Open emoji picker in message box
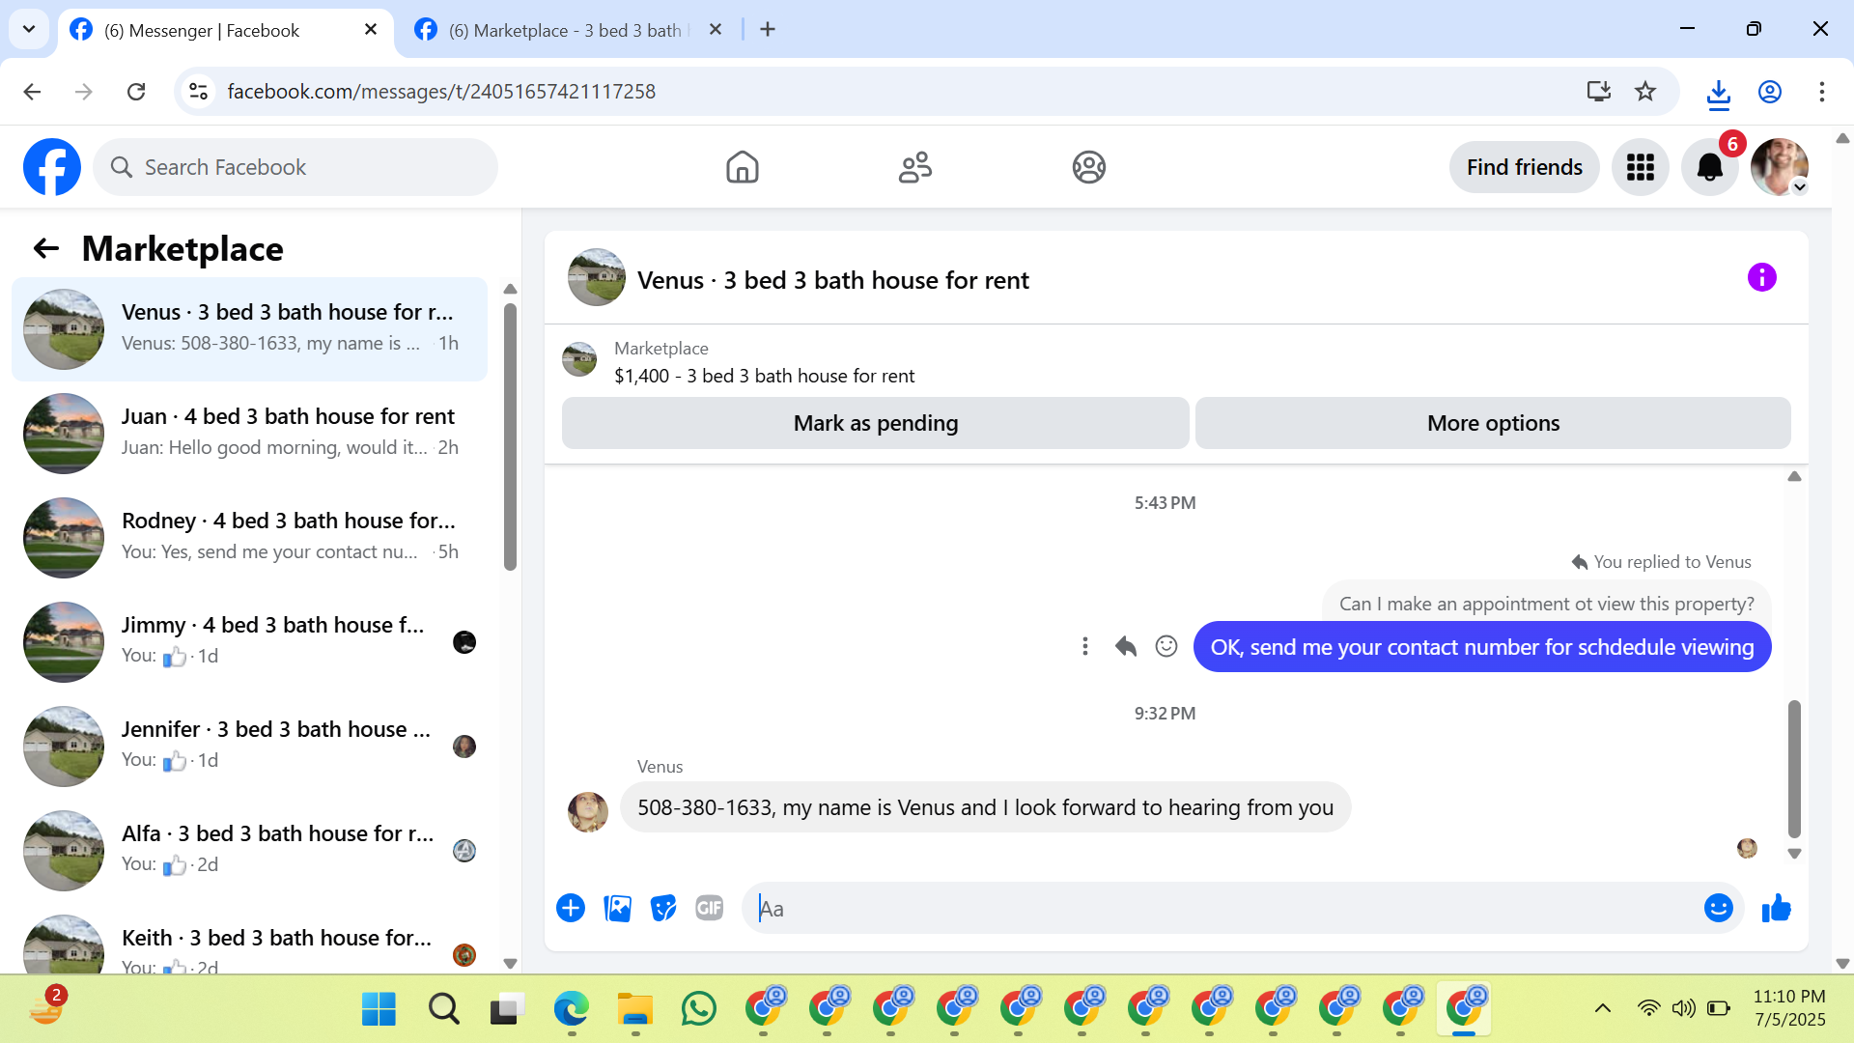Screen dimensions: 1854x1043 click(1718, 908)
